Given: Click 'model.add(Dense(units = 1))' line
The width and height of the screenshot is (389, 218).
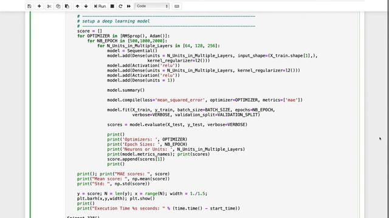Looking at the screenshot, I should click(x=141, y=81).
